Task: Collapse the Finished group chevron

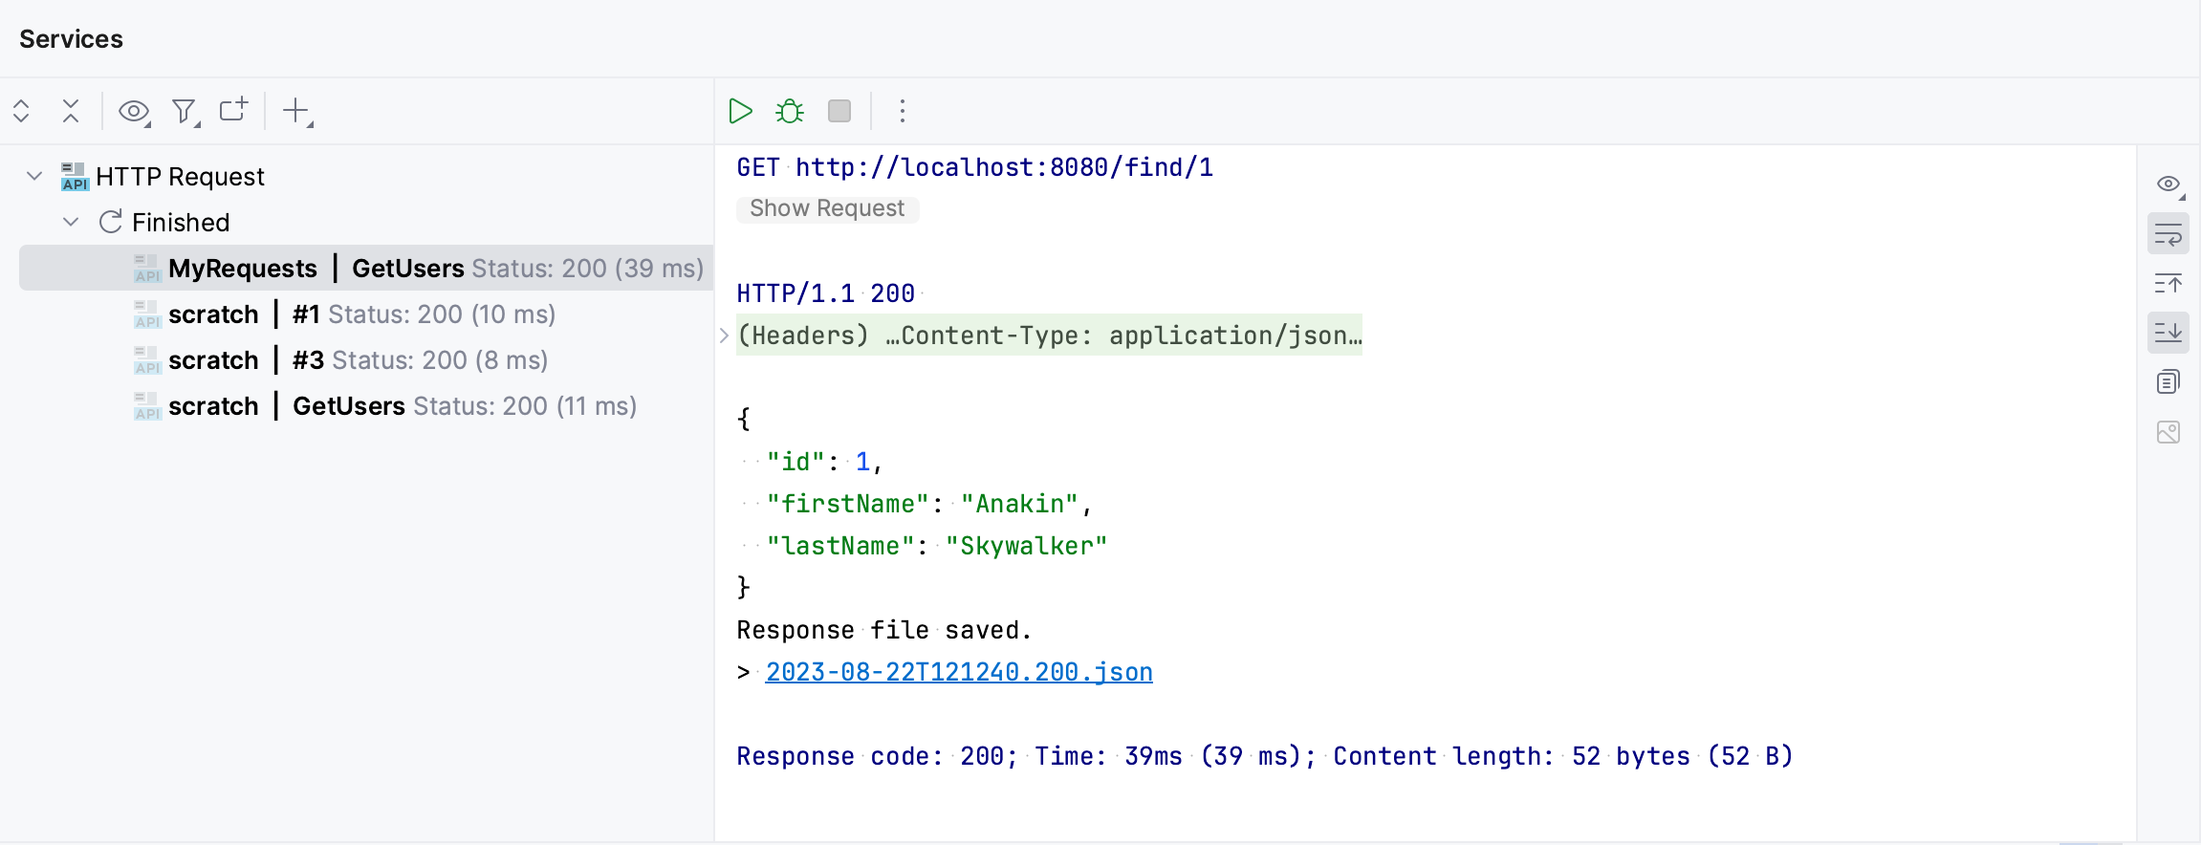Action: coord(71,222)
